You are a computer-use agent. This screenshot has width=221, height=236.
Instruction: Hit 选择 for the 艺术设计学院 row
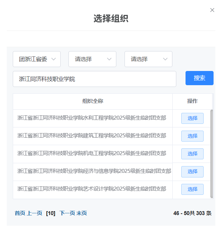coord(192,189)
